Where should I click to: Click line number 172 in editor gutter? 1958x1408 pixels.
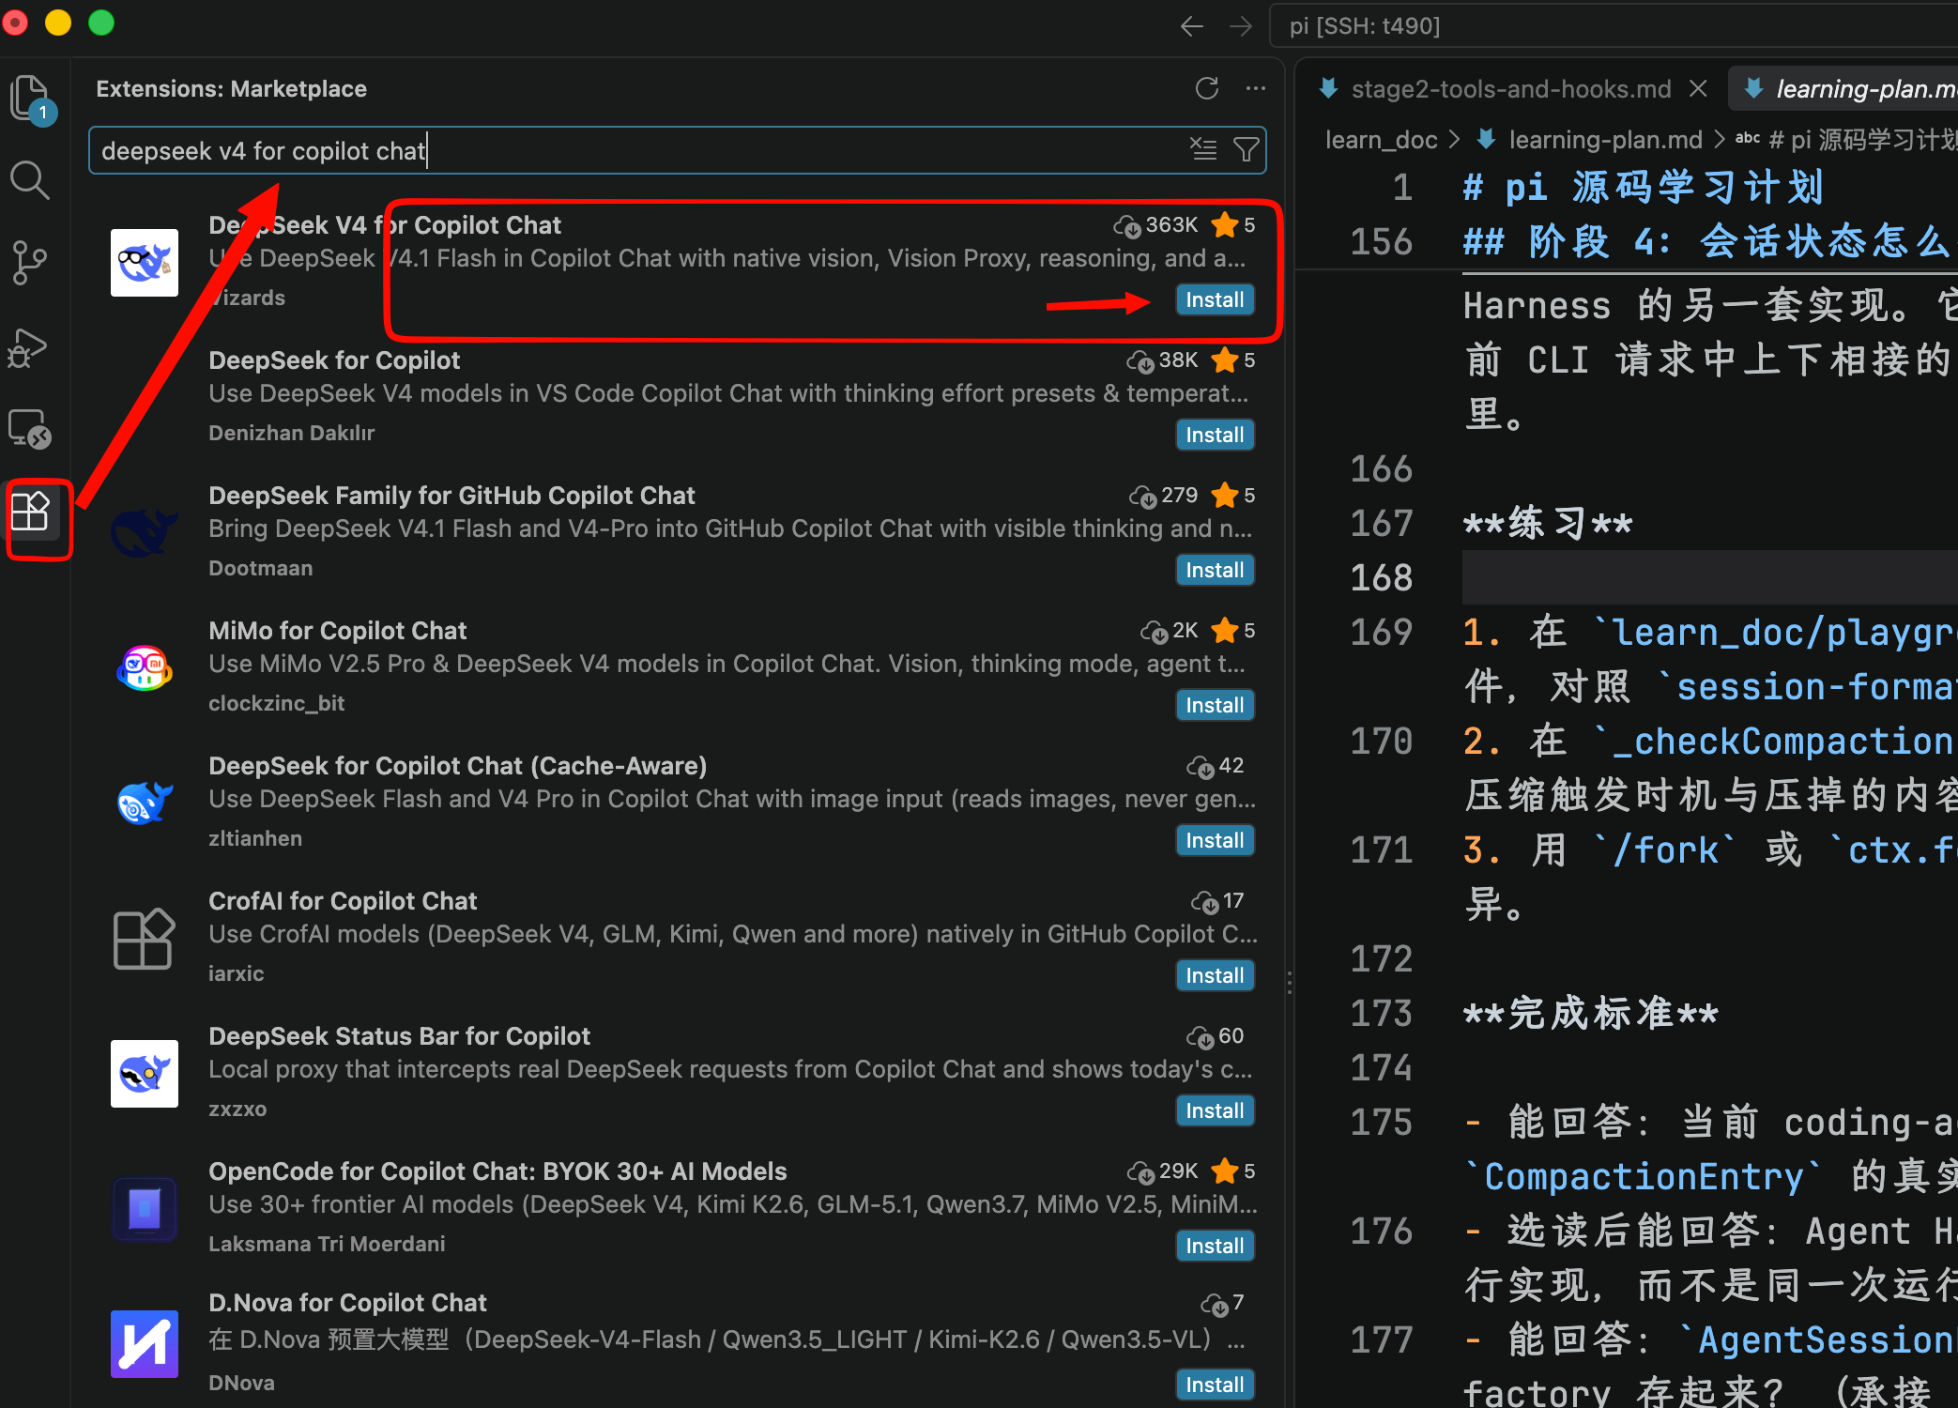pos(1381,958)
